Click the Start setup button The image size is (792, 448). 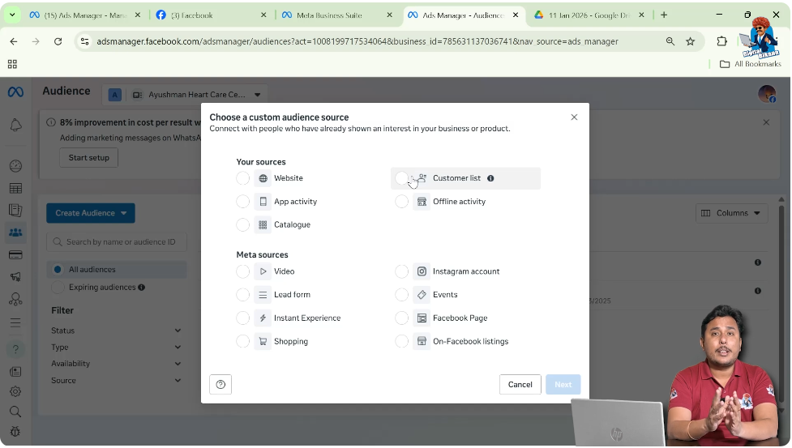pyautogui.click(x=89, y=158)
